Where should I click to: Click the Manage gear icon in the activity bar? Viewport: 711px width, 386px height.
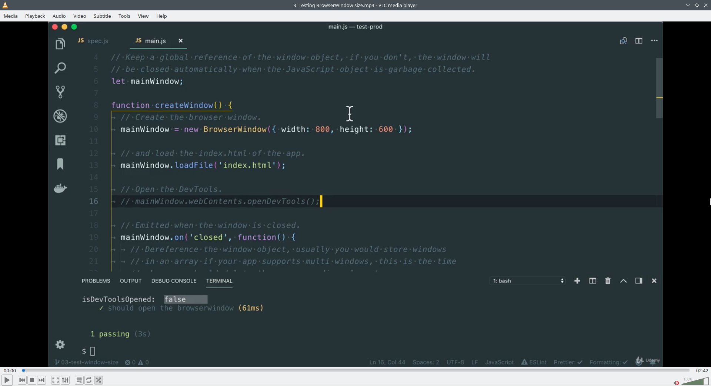(x=60, y=345)
